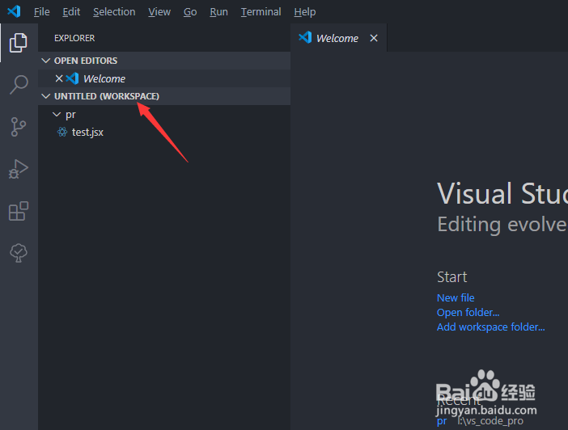Viewport: 568px width, 430px height.
Task: Select Welcome entry in Open Editors
Action: pos(164,78)
